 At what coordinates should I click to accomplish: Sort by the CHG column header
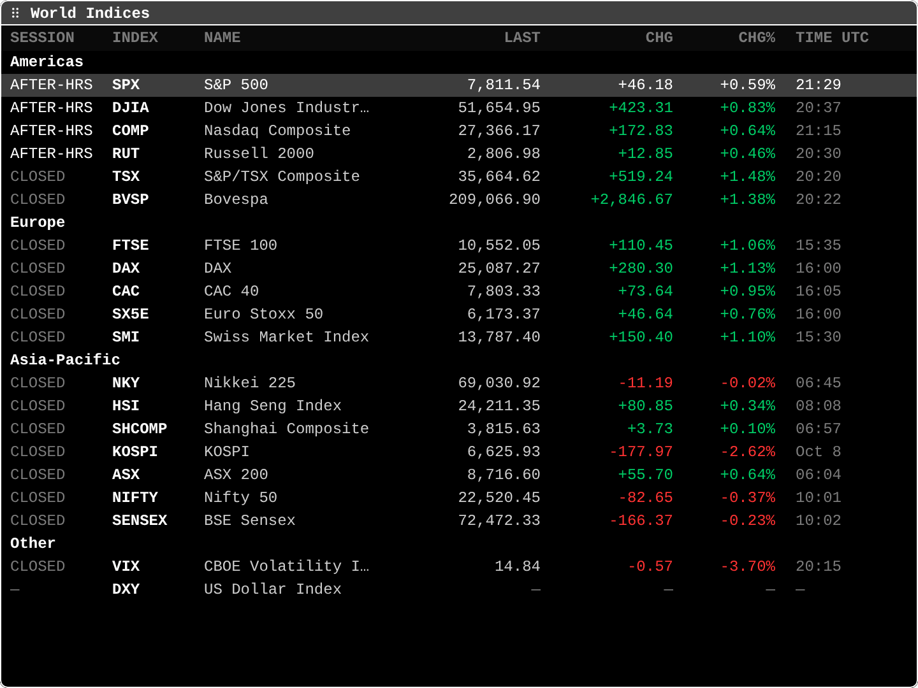coord(659,38)
